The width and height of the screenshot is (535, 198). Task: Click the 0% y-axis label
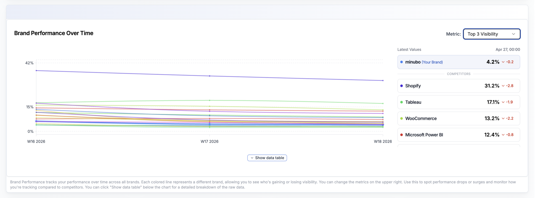30,131
